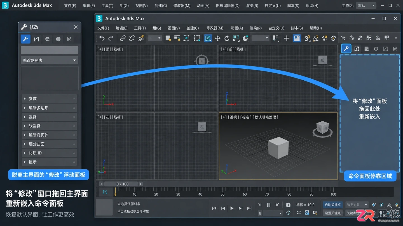Toggle the 3D Snaps icon
Viewport: 403px width, 226px height.
click(307, 38)
